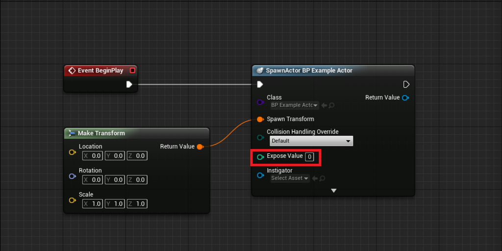Viewport: 502px width, 251px height.
Task: Click the SpawnActor node icon
Action: [260, 71]
